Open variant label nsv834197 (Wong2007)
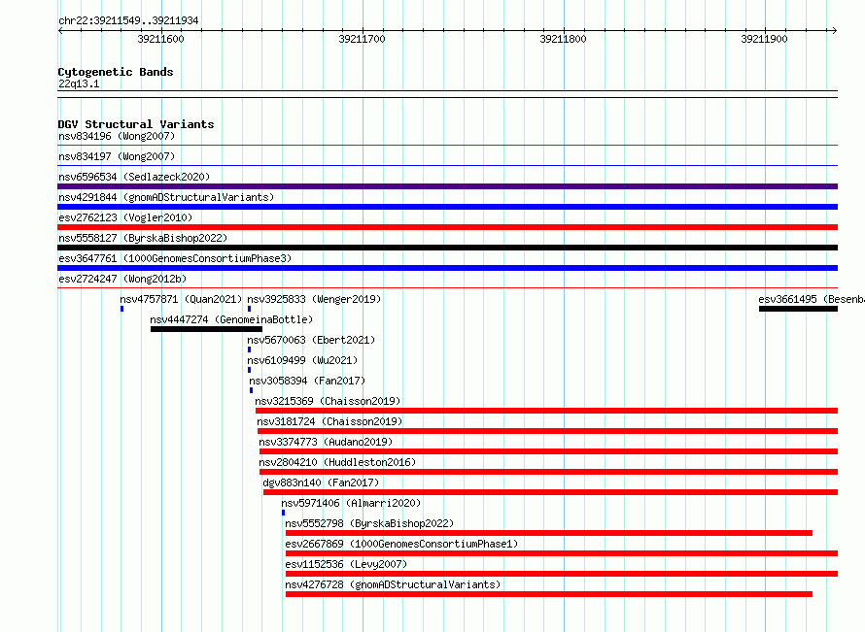The height and width of the screenshot is (632, 865). 117,156
